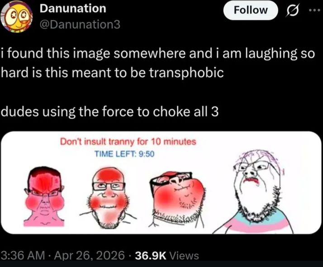The height and width of the screenshot is (267, 323).
Task: Visit the @Danunation3 handle link
Action: click(x=80, y=24)
